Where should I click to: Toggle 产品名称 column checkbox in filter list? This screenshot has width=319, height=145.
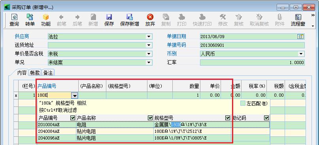click(150, 118)
